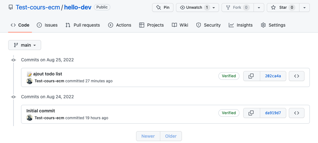Open the Test-cours-ecm owner profile link
318x143 pixels.
(x=38, y=7)
